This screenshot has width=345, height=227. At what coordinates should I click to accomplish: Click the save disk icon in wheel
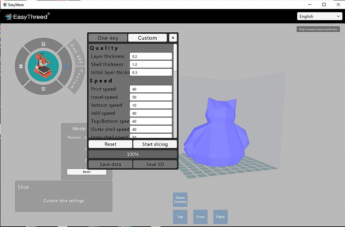pos(21,66)
